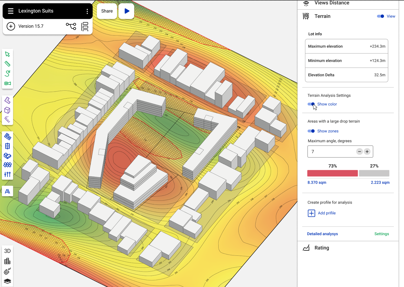Click the Maximum angle input field
The image size is (404, 287).
tap(331, 152)
